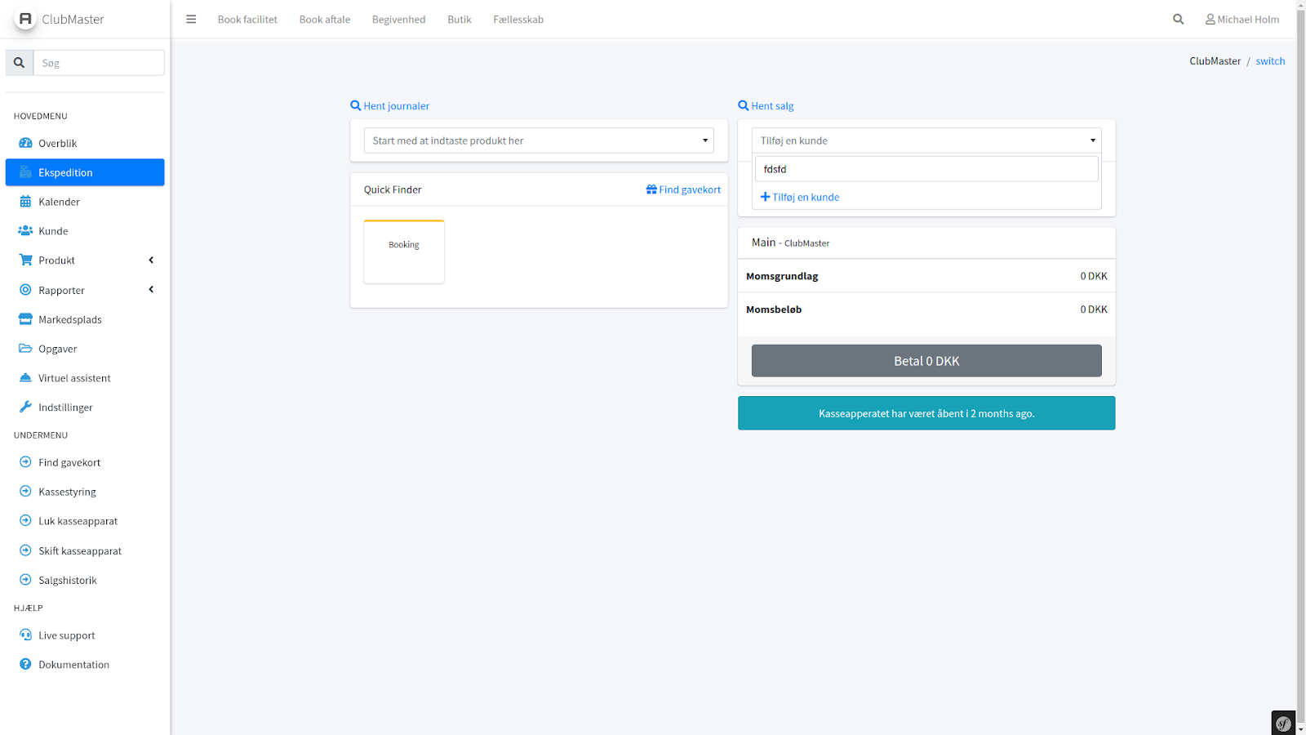Viewport: 1306px width, 735px height.
Task: Click the Live support headset icon
Action: (25, 635)
